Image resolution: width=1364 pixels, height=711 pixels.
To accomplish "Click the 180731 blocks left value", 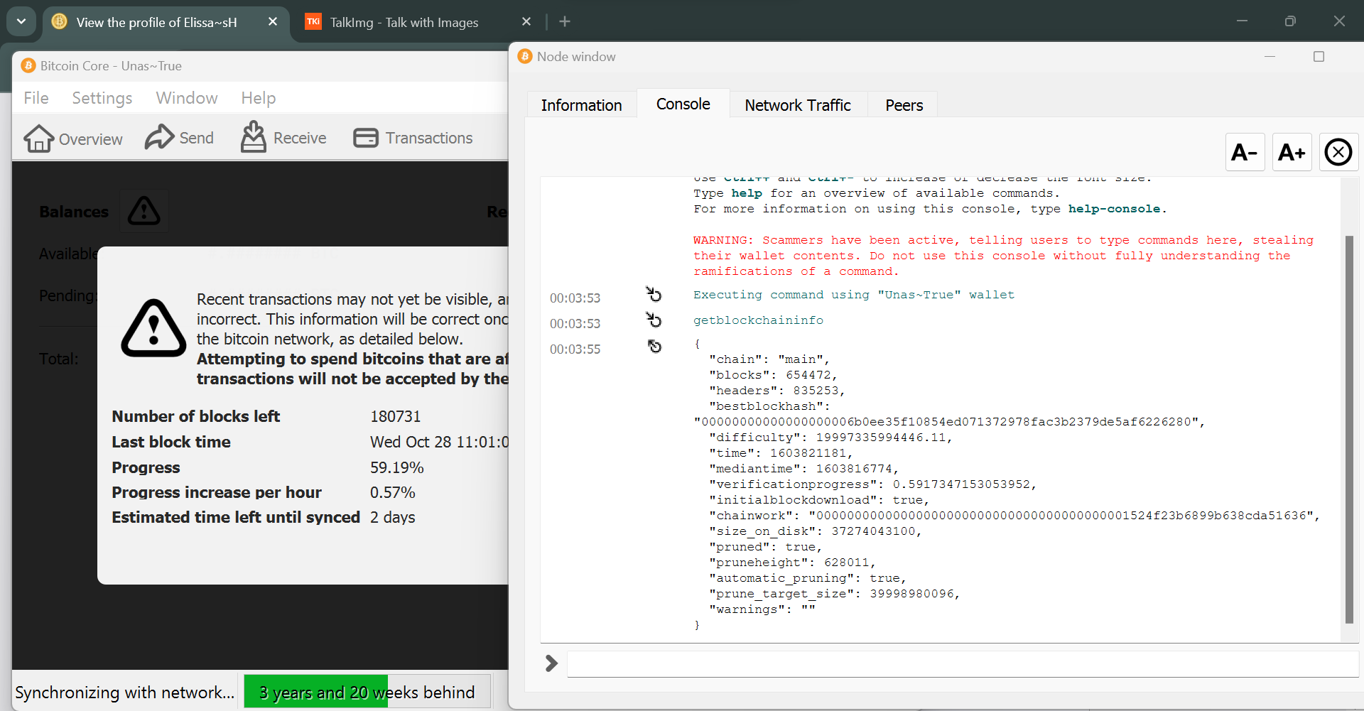I will coord(395,416).
